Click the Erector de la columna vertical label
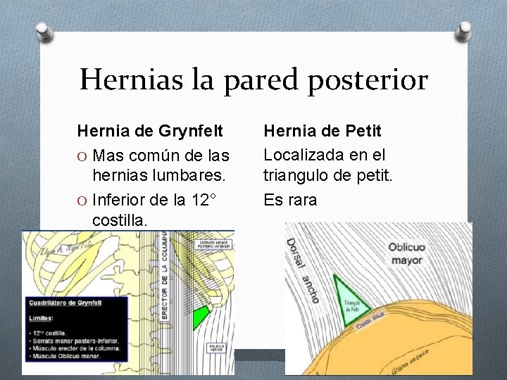 pos(165,275)
